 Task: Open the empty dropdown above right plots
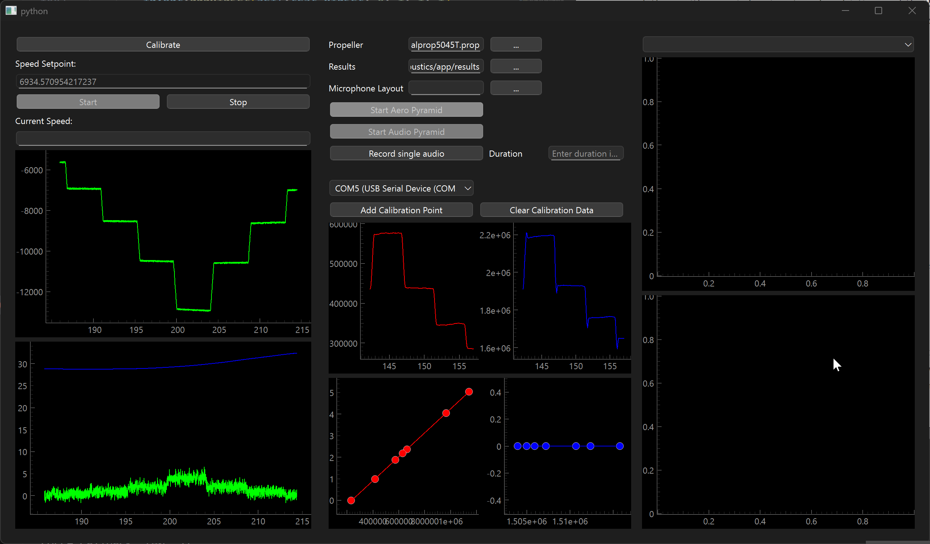pyautogui.click(x=778, y=45)
